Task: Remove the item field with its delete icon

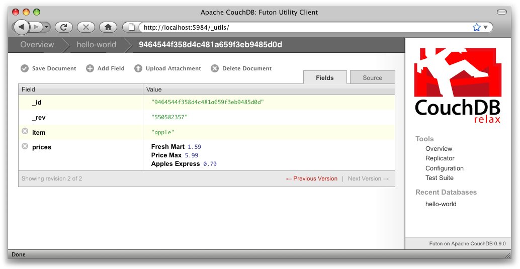Action: coord(25,132)
